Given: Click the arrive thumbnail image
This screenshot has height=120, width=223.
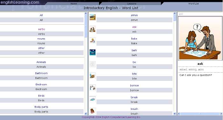Looking at the screenshot, I should click(x=92, y=17).
